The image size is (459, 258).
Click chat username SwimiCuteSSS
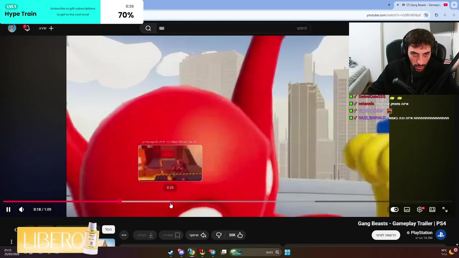[372, 97]
